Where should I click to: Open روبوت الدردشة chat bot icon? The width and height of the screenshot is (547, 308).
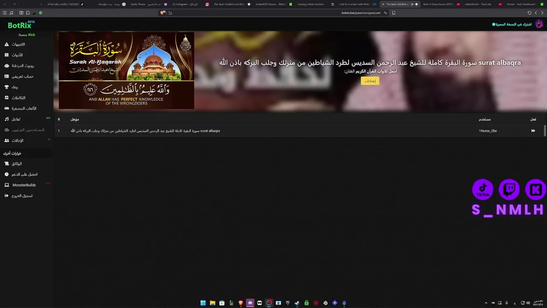6,66
